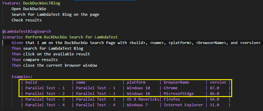
Task: Click the 'OS X Mavericks' platform cell
Action: pyautogui.click(x=143, y=99)
